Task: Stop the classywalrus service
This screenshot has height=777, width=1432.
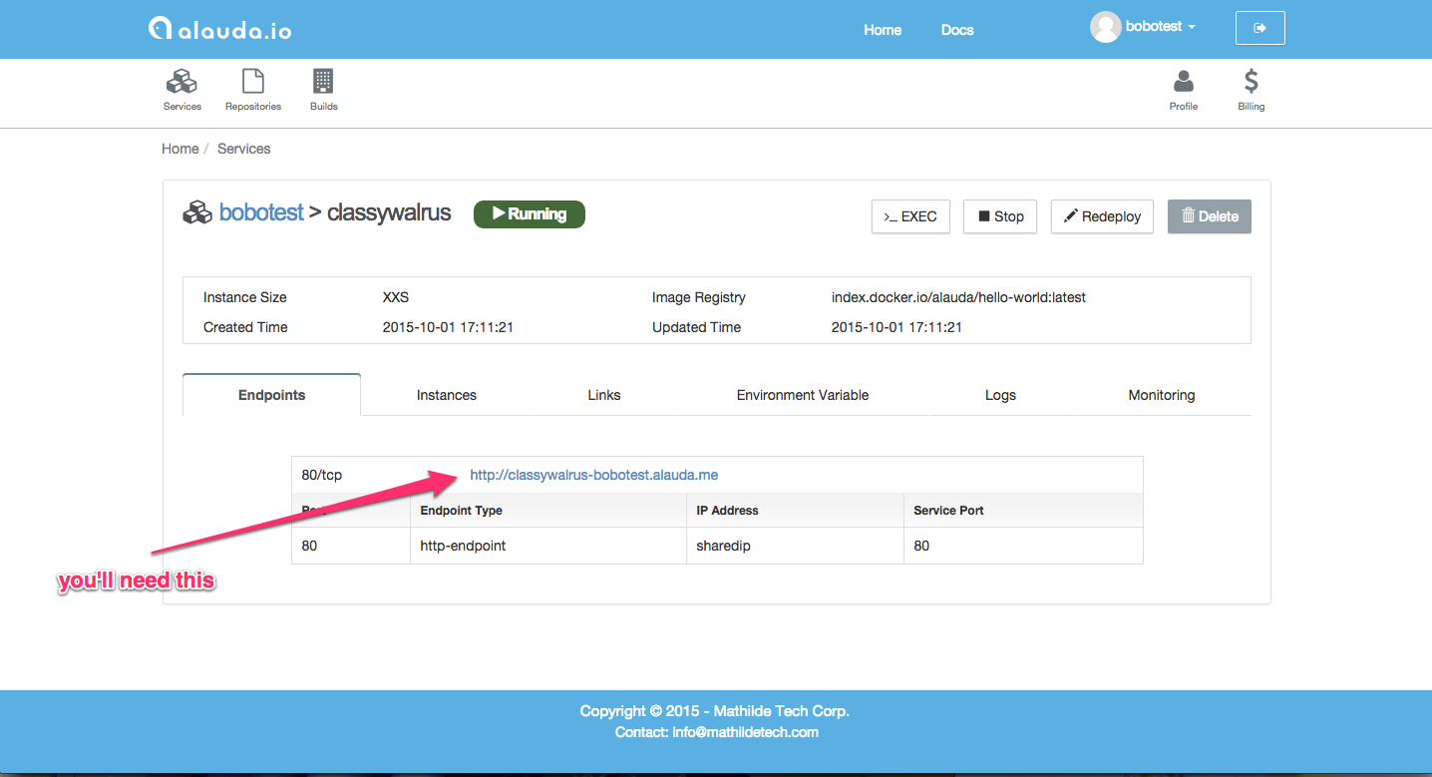Action: pos(1000,216)
